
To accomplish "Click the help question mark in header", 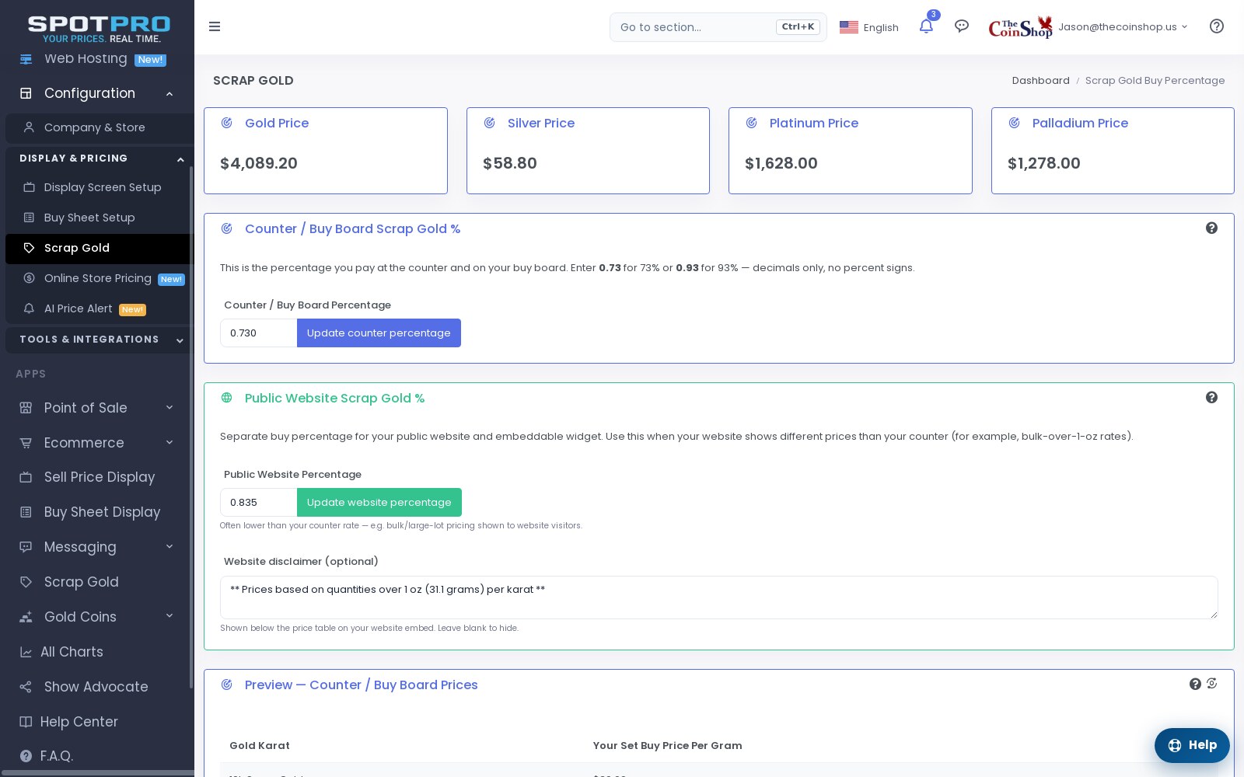I will [x=1217, y=26].
